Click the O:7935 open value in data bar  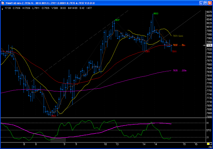[x=46, y=8]
